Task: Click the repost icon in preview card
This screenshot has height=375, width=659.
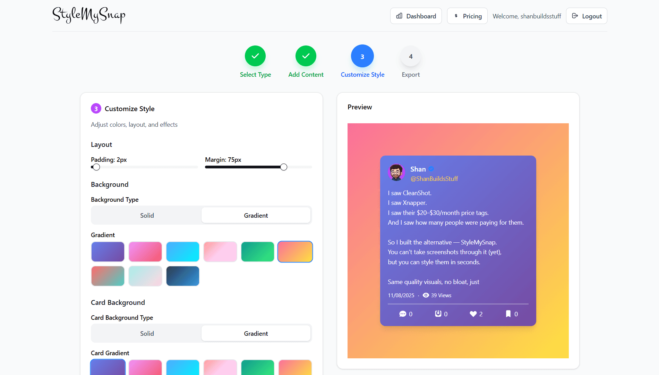Action: tap(438, 314)
